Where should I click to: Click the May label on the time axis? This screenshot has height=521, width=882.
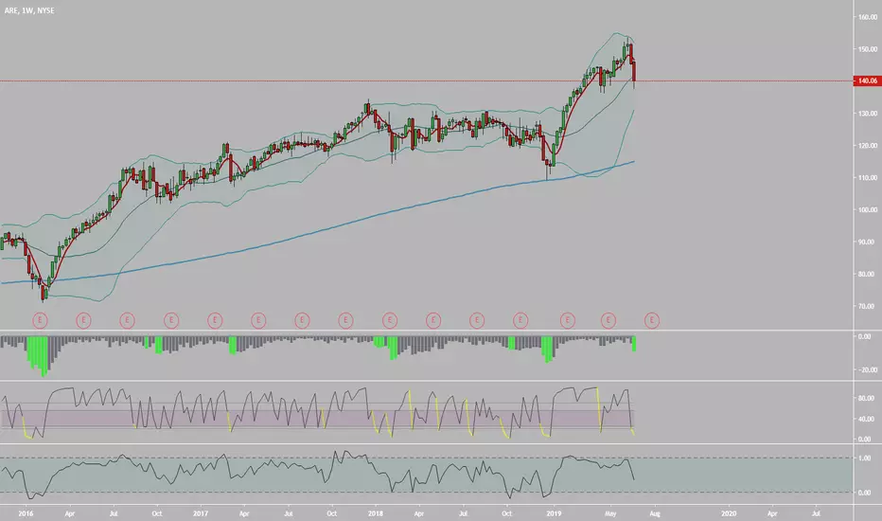coord(610,513)
